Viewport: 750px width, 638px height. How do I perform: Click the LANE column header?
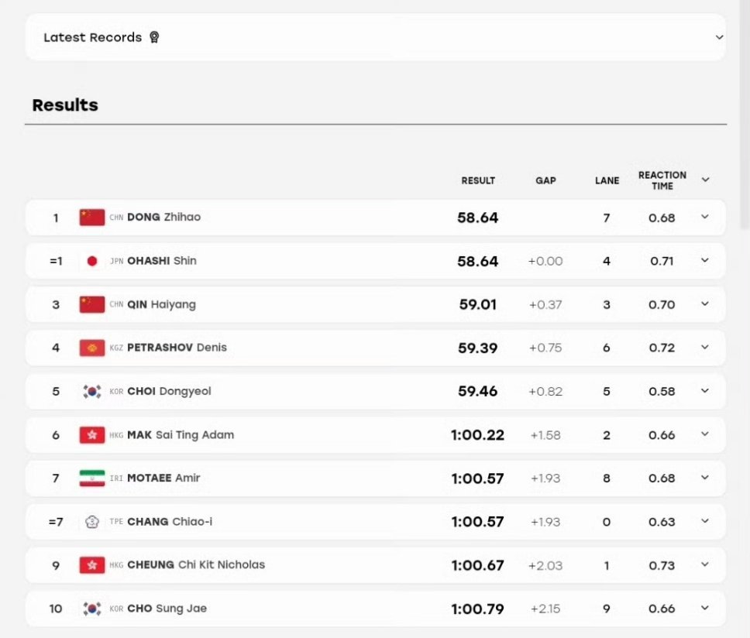pyautogui.click(x=607, y=180)
